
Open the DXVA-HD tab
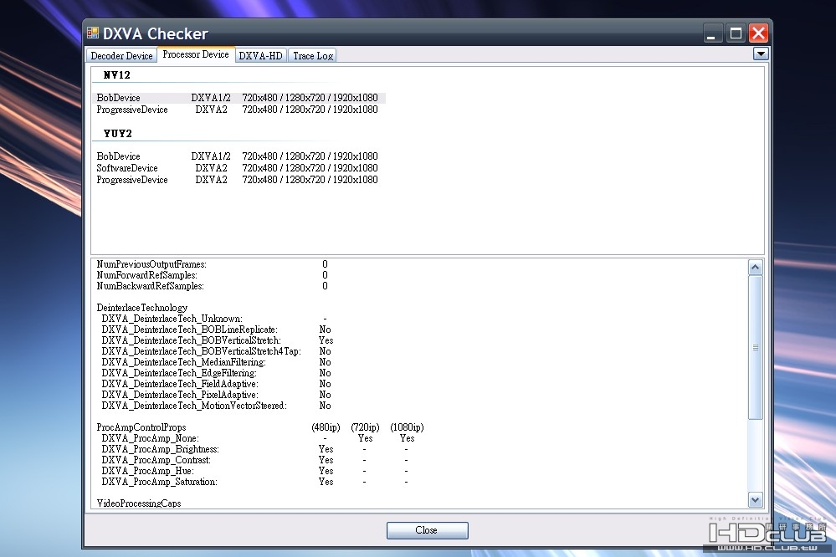click(x=261, y=55)
